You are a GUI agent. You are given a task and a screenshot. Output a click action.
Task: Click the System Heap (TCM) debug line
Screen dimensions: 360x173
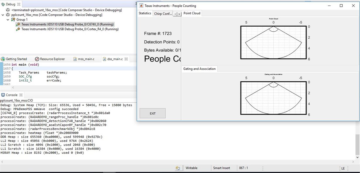coord(66,105)
